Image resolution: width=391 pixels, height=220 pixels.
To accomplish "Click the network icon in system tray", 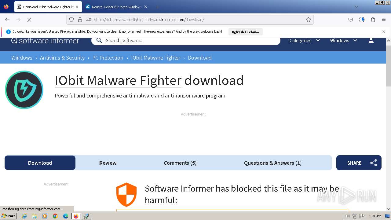I will 355,216.
